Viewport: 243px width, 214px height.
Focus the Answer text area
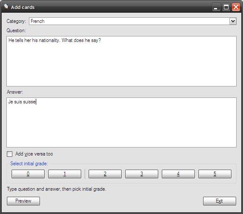122,122
